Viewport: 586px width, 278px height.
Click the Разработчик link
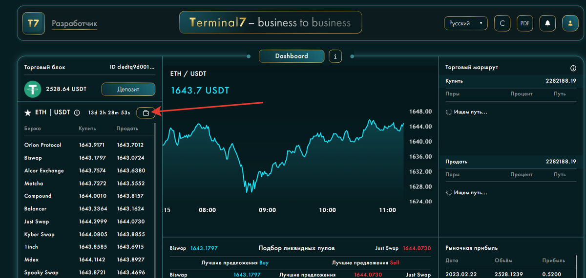pos(74,23)
